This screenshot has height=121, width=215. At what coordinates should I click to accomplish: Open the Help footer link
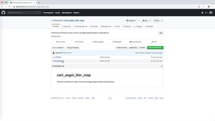pos(93,98)
